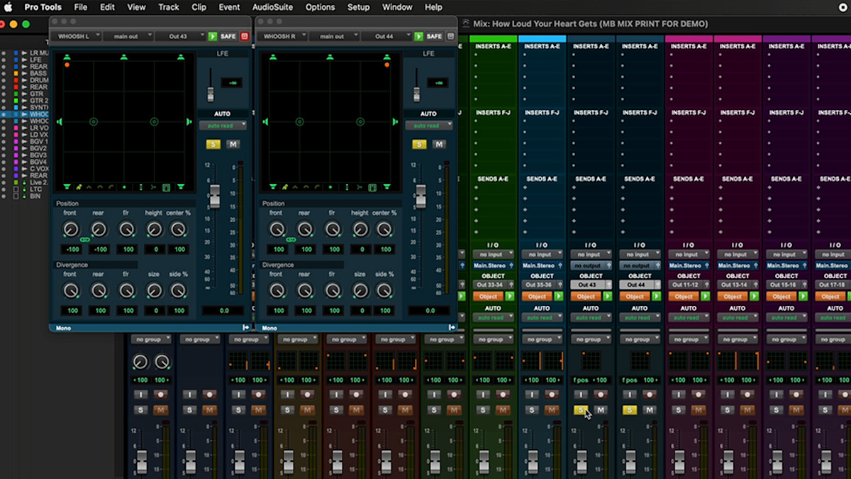Open the Out 33-34 object output selector
Image resolution: width=851 pixels, height=479 pixels.
pos(493,285)
